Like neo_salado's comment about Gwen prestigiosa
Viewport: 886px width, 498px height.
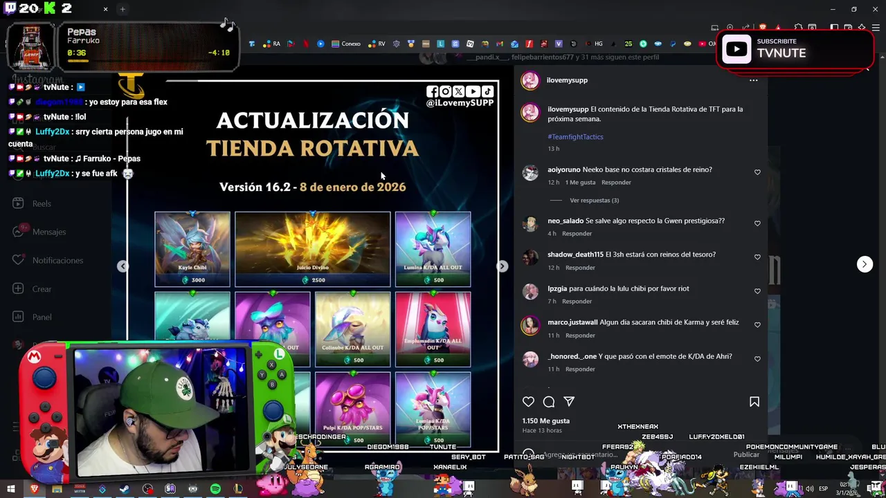pyautogui.click(x=757, y=223)
